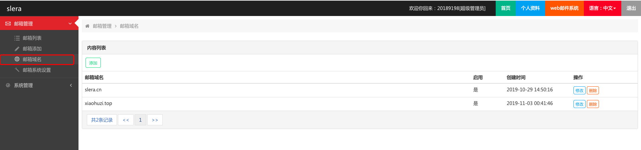The width and height of the screenshot is (641, 150).
Task: Click the home icon in breadcrumb
Action: 88,26
